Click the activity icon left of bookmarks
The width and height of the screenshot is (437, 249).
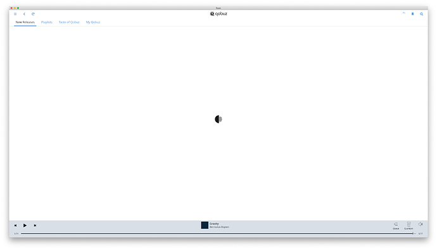403,13
